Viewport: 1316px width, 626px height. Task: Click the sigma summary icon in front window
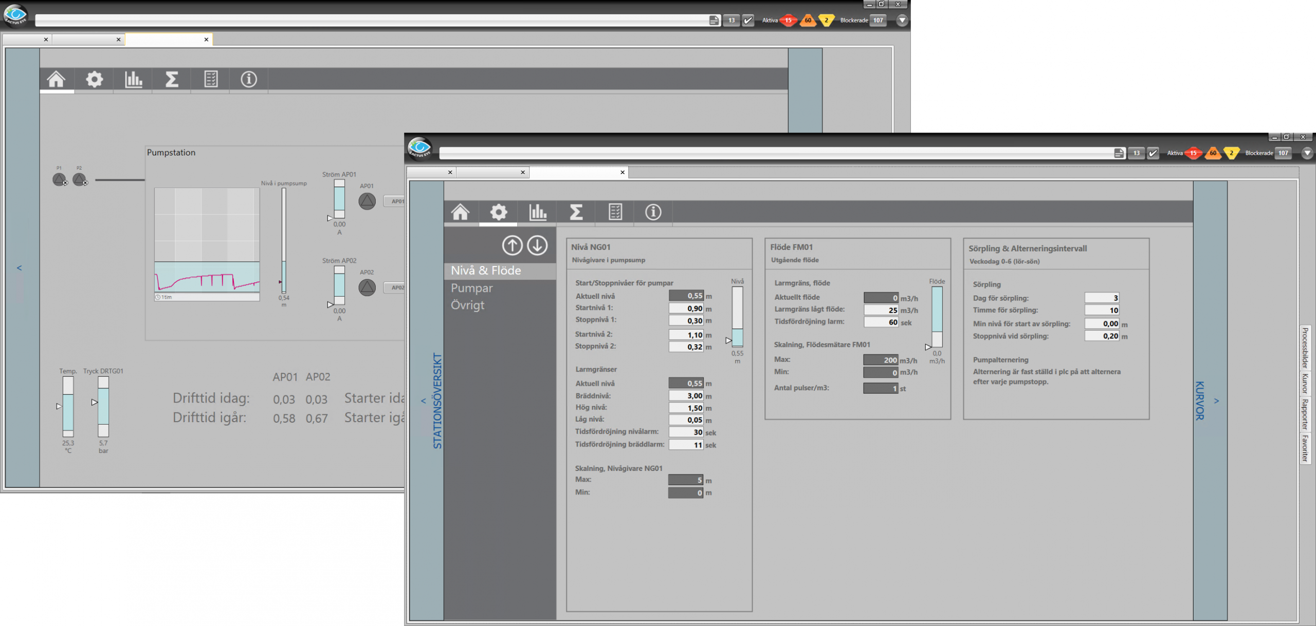[x=576, y=212]
